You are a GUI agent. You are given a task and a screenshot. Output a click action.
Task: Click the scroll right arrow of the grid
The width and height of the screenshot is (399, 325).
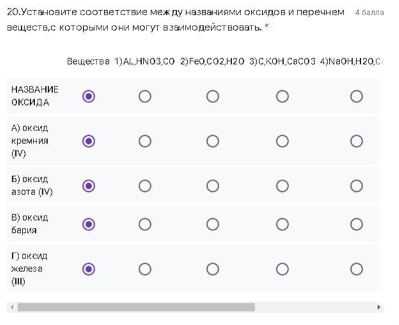[x=379, y=307]
